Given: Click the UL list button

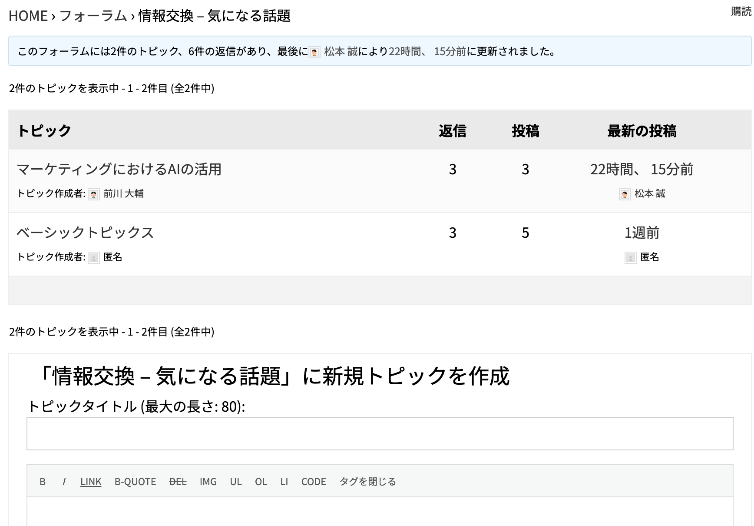Looking at the screenshot, I should (236, 482).
